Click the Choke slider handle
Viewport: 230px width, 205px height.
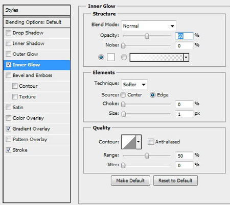pos(123,104)
